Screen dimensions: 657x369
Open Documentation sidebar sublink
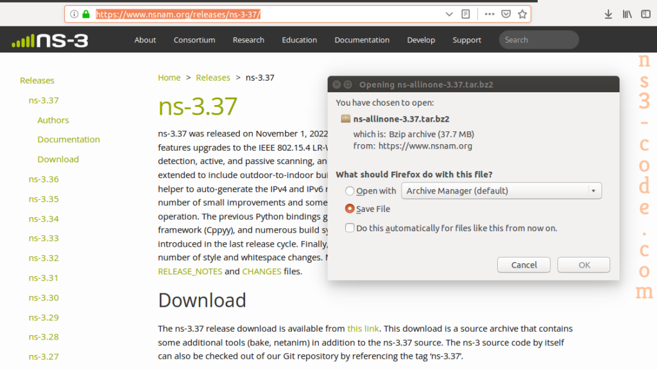(x=69, y=139)
